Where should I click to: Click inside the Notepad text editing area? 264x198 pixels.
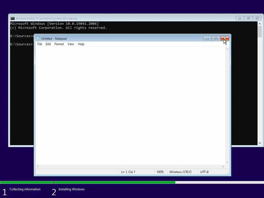coord(130,105)
